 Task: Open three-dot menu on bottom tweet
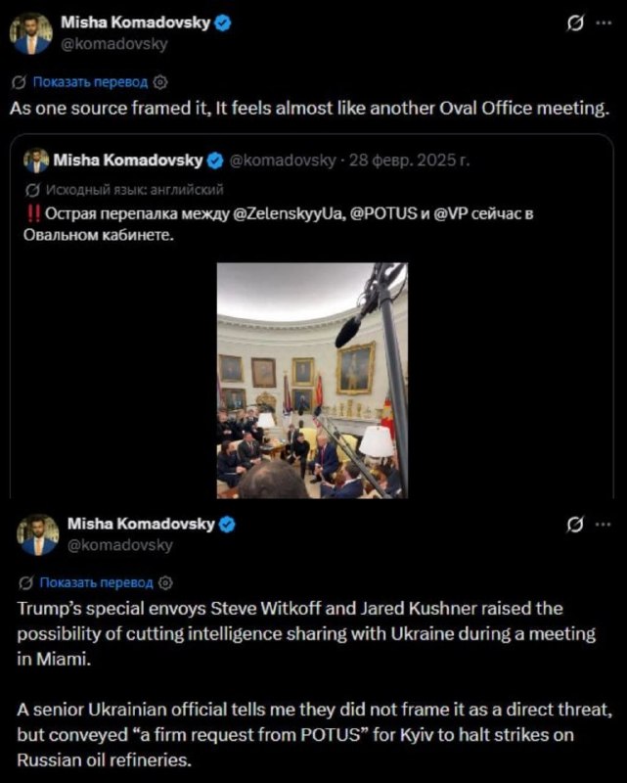604,525
